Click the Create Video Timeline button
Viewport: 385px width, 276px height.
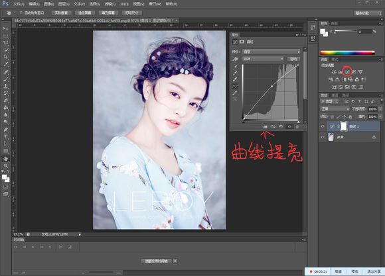[x=156, y=261]
